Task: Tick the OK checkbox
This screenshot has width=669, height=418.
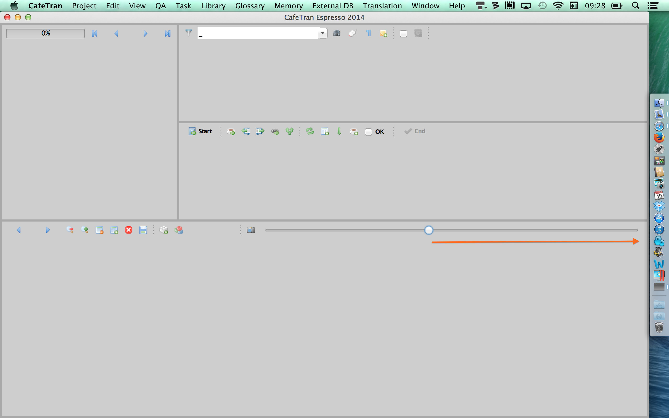Action: [x=368, y=132]
